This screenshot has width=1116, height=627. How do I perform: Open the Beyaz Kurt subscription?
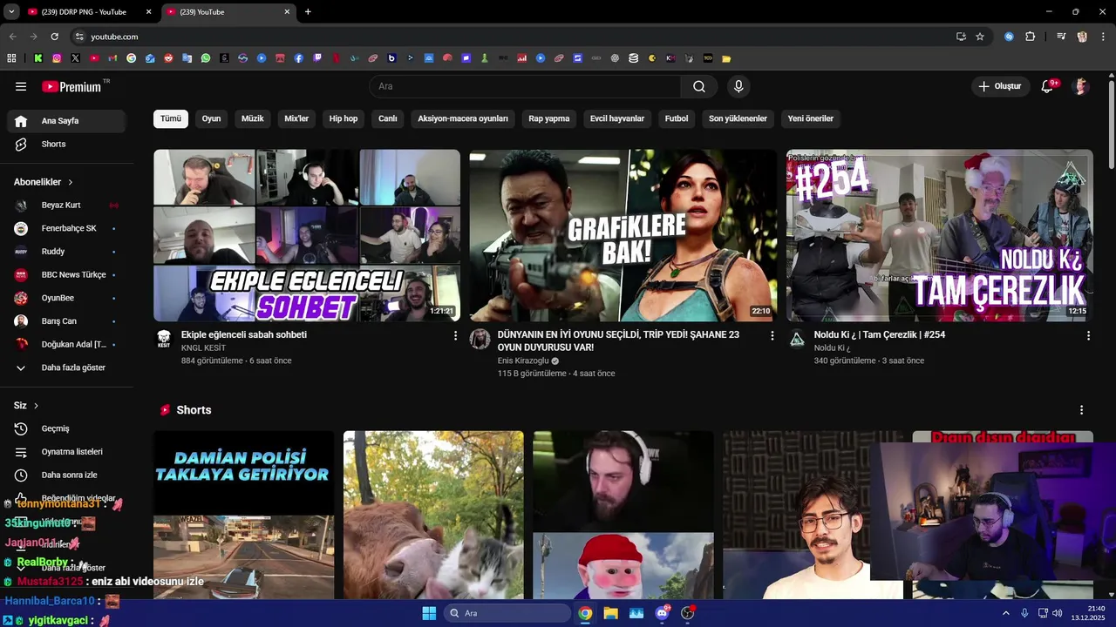66,206
